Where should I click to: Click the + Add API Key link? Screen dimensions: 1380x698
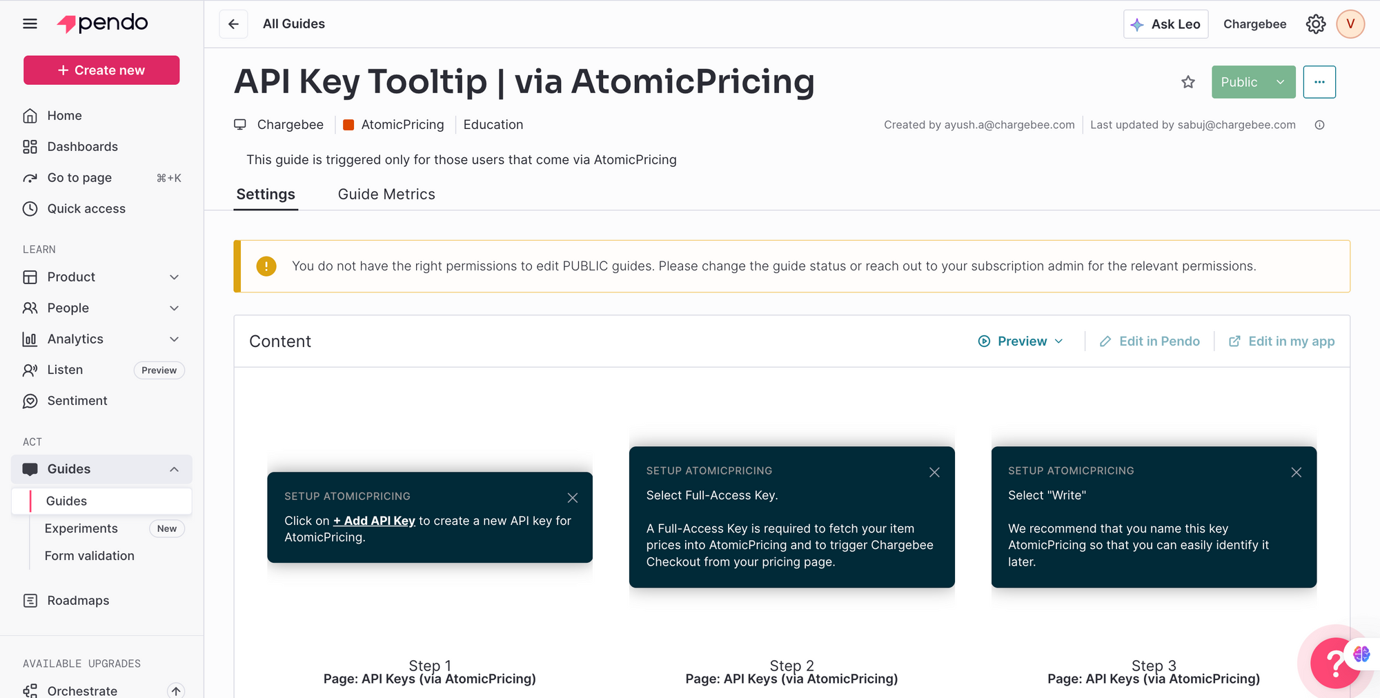(x=374, y=521)
